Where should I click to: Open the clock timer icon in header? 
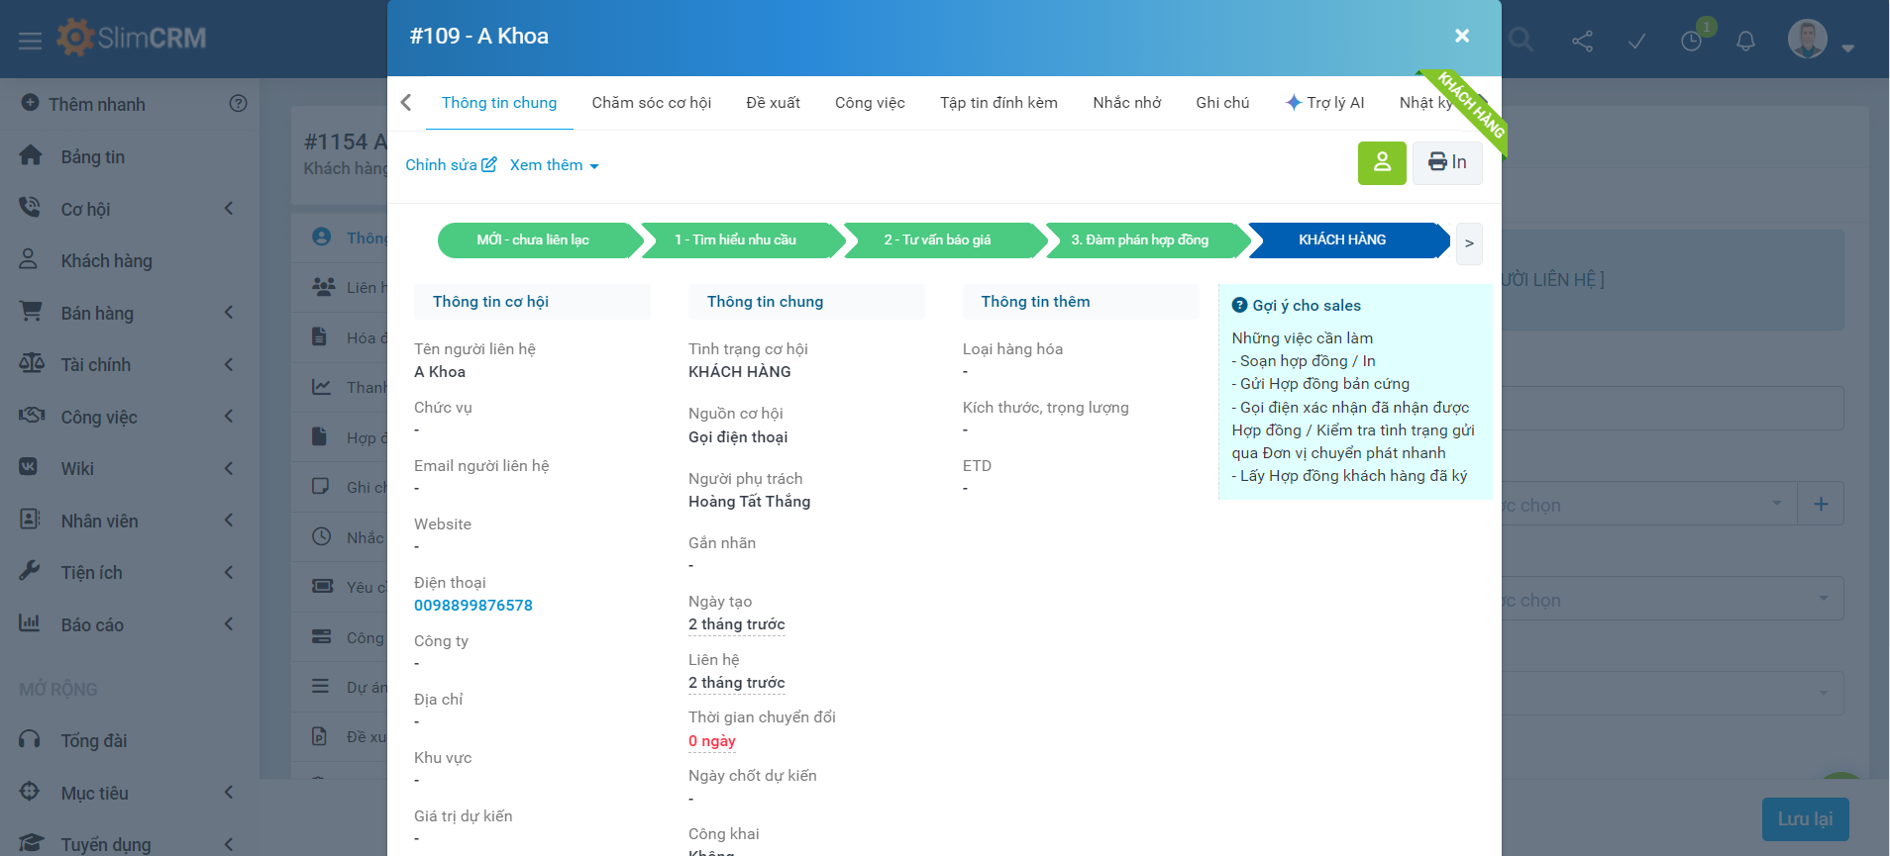(x=1691, y=41)
